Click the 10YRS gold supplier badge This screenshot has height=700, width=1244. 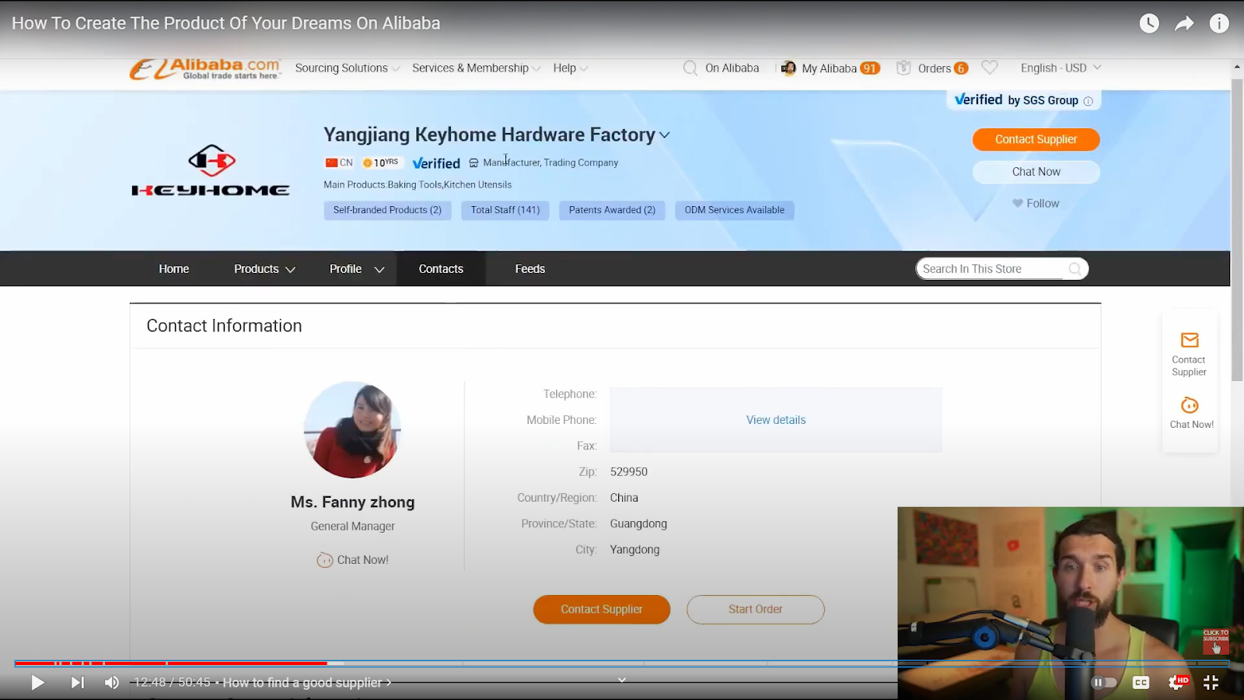(381, 163)
